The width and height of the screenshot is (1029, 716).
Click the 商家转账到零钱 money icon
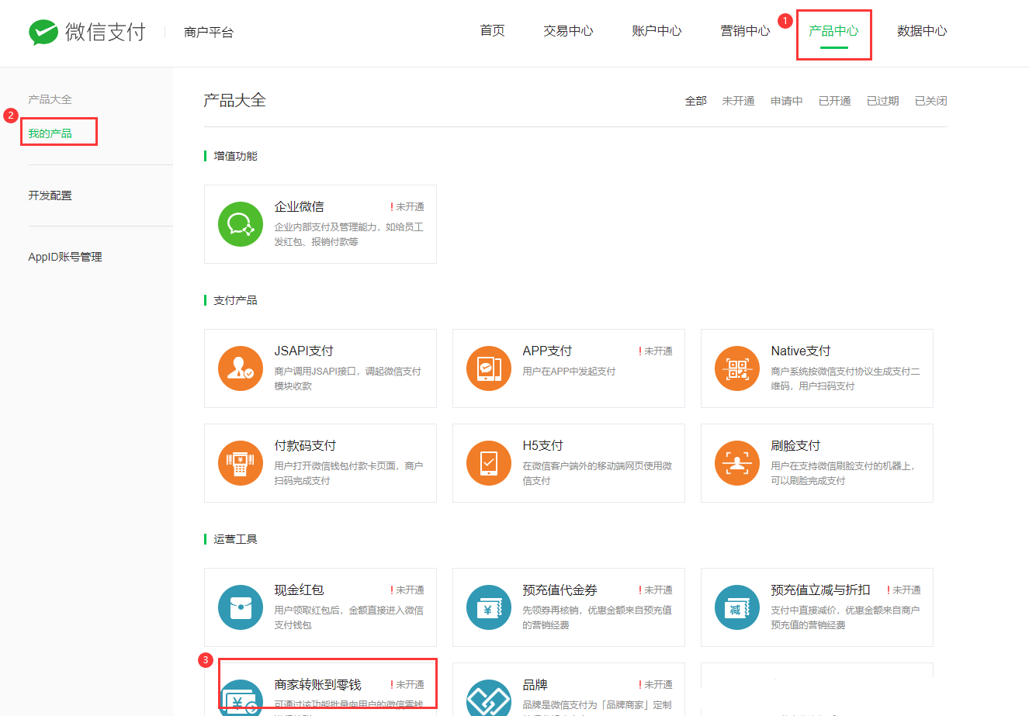(x=241, y=698)
